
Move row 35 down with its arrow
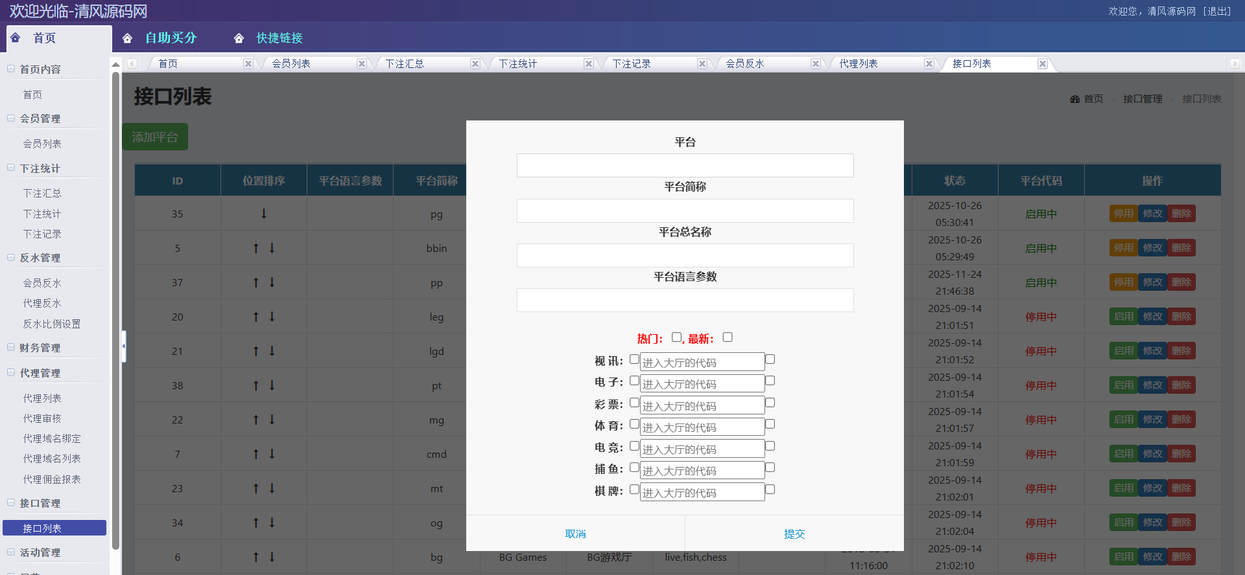click(x=264, y=214)
